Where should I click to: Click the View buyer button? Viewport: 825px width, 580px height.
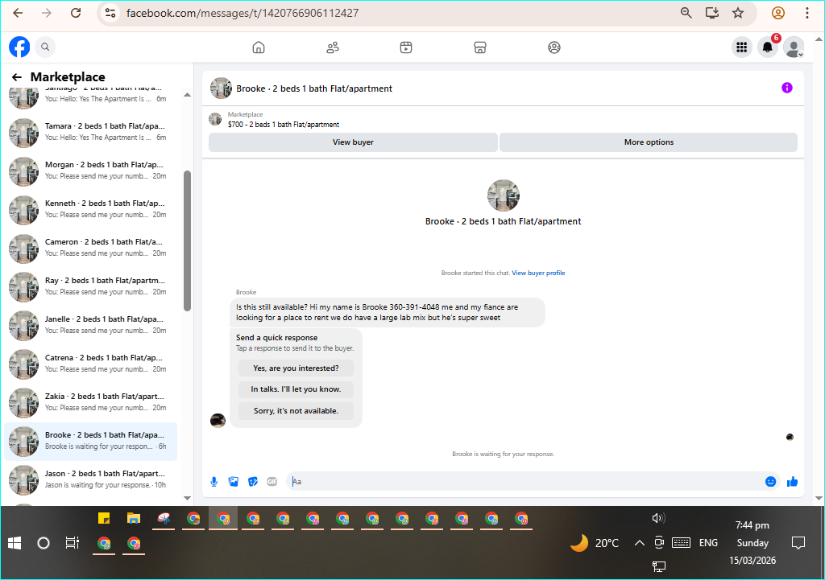click(x=353, y=142)
